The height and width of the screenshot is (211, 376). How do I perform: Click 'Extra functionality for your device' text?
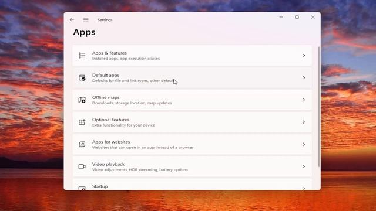click(x=123, y=125)
